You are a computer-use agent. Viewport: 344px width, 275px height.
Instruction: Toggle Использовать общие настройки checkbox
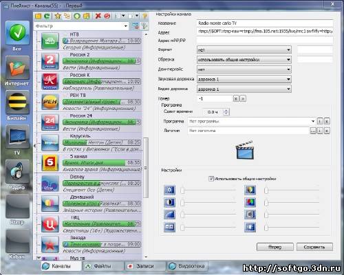click(211, 179)
